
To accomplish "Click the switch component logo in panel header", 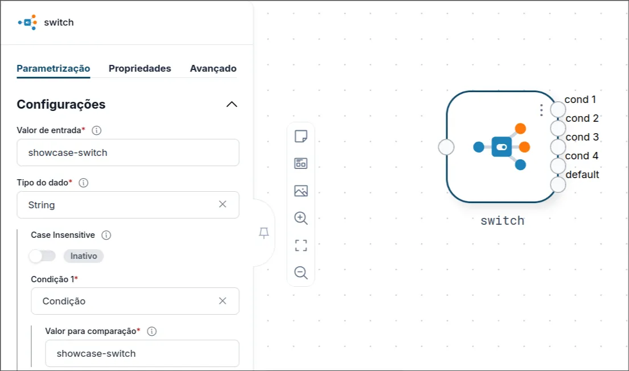I will coord(27,22).
